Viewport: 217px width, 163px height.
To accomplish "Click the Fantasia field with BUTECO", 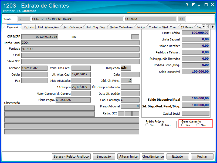I will point(80,49).
